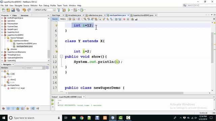The width and height of the screenshot is (216, 121).
Task: Open the default config dropdown
Action: pos(45,10)
